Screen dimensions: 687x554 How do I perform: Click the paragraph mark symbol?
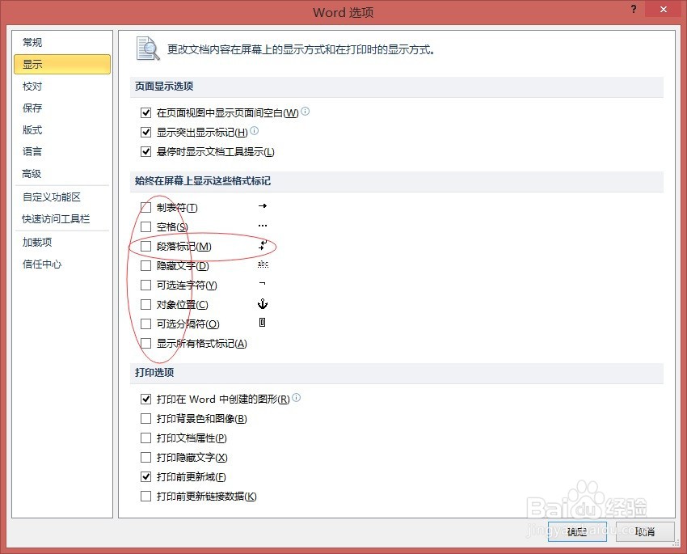click(x=263, y=245)
